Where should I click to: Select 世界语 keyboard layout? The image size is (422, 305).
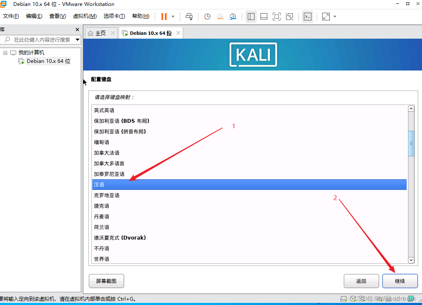[249, 259]
